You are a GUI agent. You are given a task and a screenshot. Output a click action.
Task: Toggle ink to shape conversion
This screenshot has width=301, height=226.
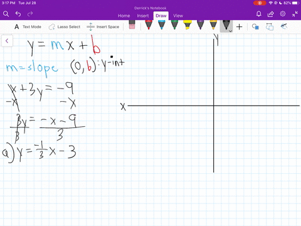[x=270, y=26]
